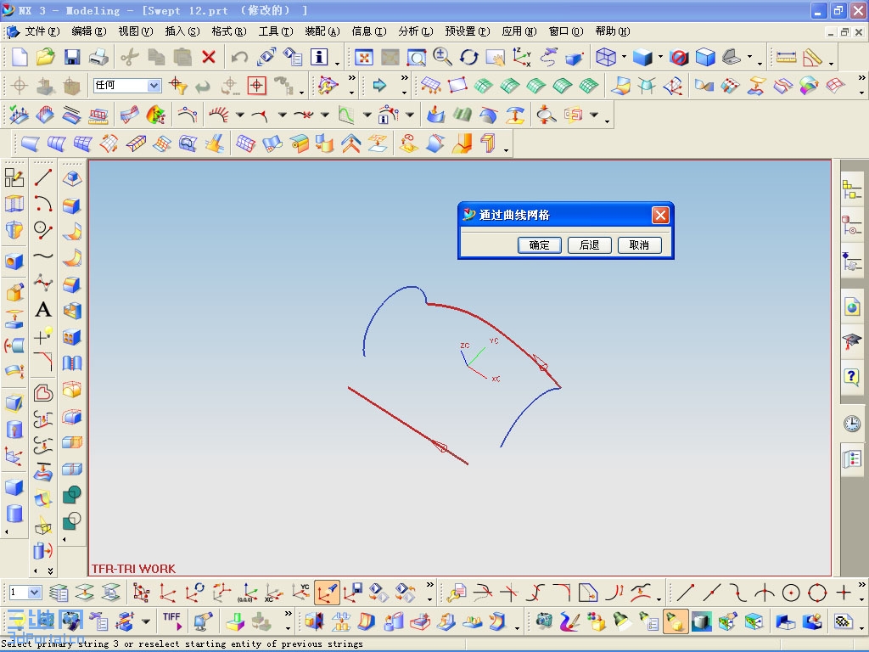
Task: Click the blue arc curve at upper left
Action: click(x=383, y=305)
